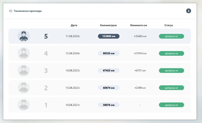Click допуска се status for 11.08.2025
202x123 pixels.
click(171, 36)
